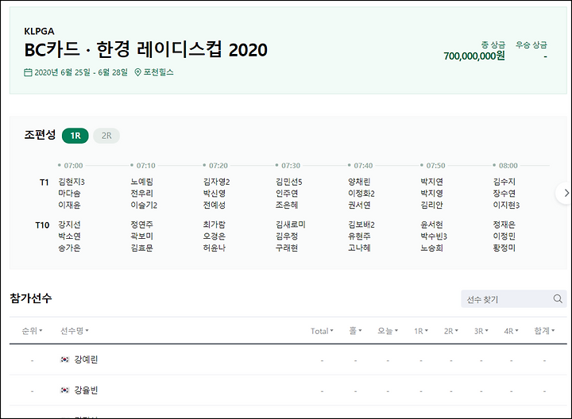Click player name 박신영
Image resolution: width=572 pixels, height=419 pixels.
coord(214,193)
